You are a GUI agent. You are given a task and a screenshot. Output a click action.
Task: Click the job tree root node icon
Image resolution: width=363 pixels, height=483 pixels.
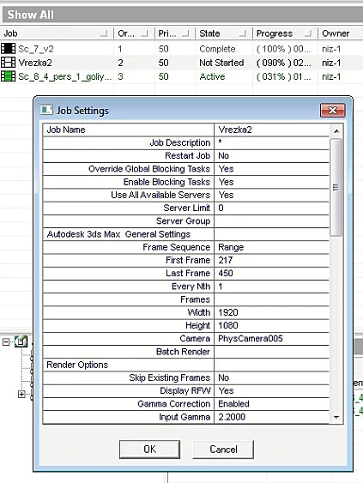coord(21,341)
